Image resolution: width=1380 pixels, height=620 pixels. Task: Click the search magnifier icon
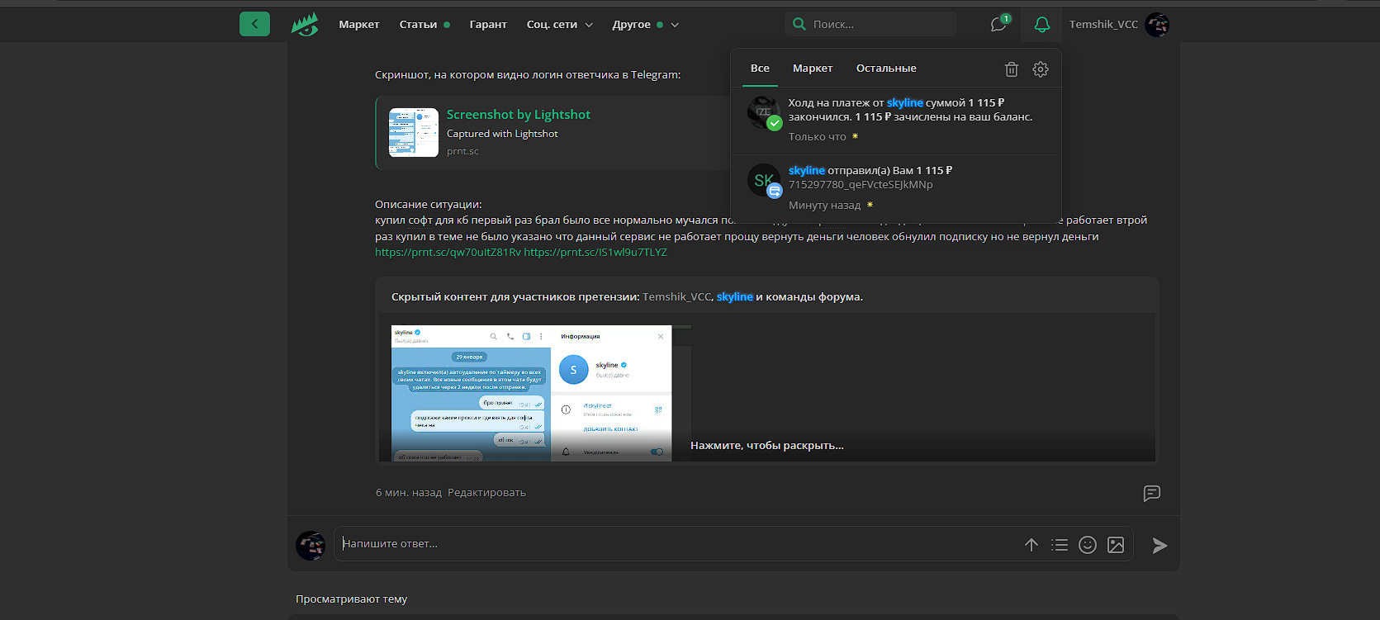799,24
